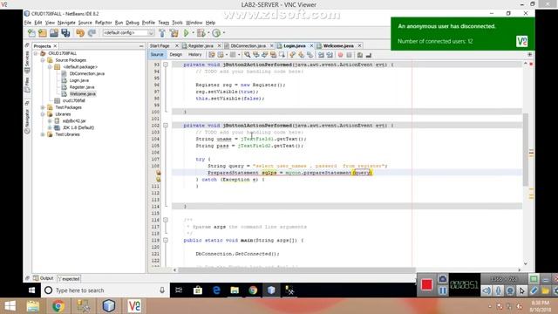Click the red stop recording button

point(426,285)
